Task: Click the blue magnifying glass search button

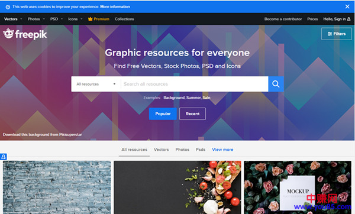Action: tap(276, 84)
